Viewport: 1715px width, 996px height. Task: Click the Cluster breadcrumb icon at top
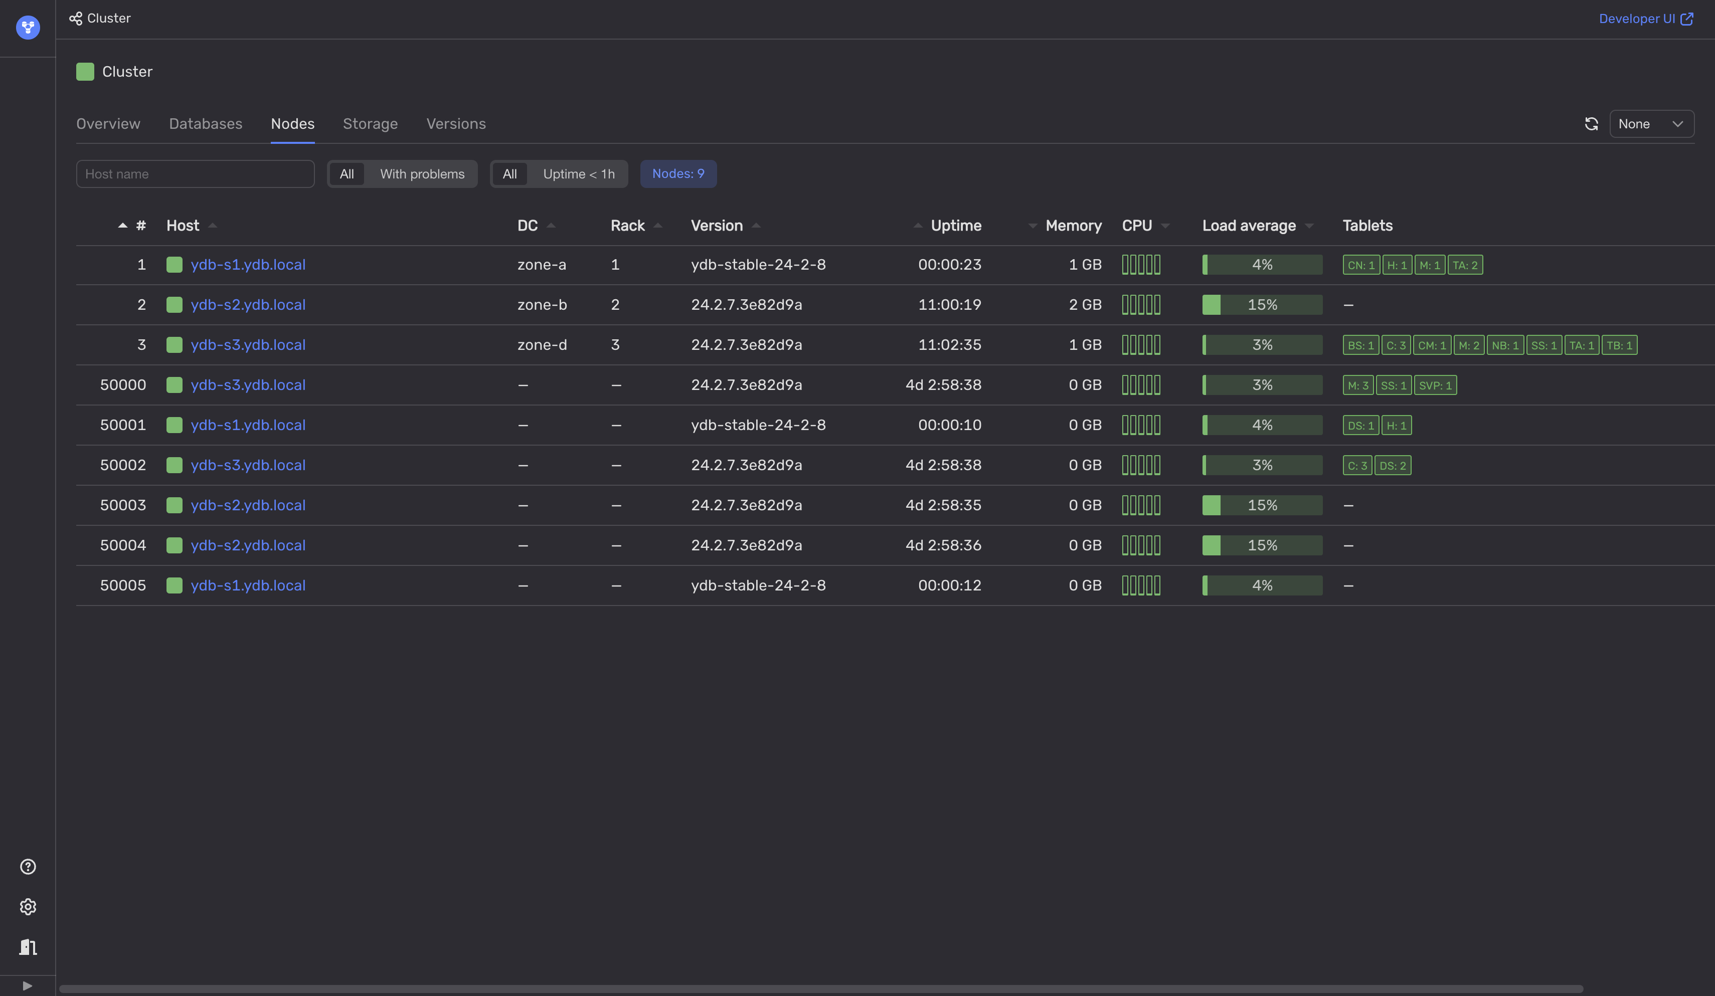[x=76, y=19]
